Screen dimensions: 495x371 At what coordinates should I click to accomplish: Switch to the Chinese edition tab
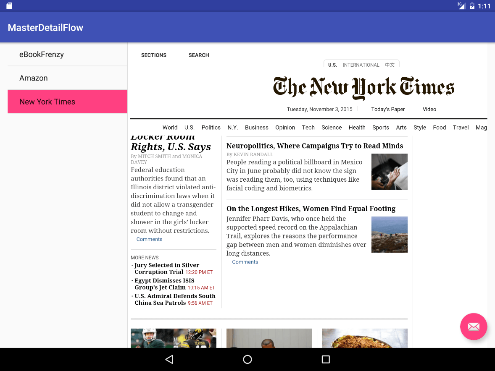tap(390, 65)
